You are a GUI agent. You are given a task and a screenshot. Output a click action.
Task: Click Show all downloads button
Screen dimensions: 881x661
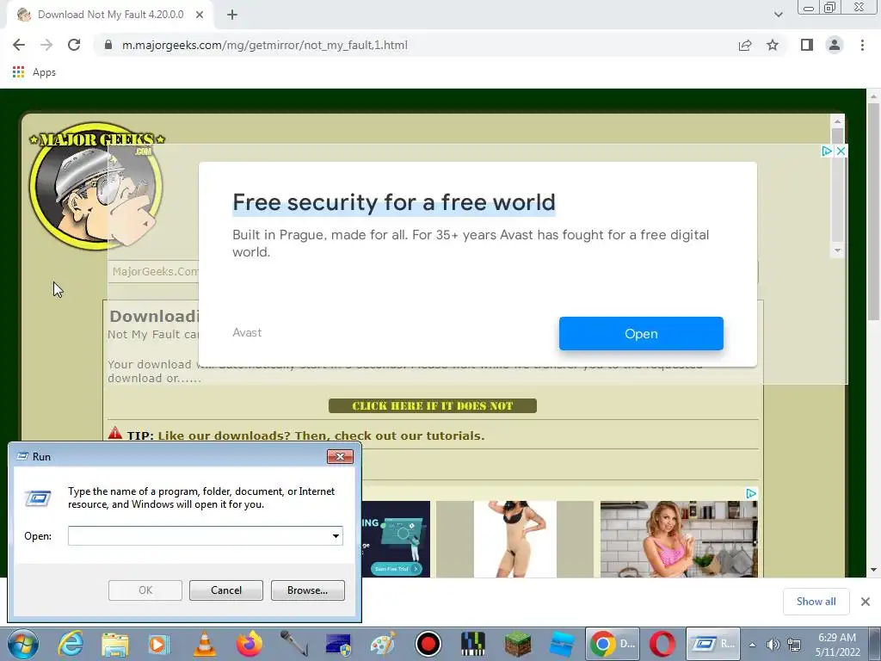[816, 602]
